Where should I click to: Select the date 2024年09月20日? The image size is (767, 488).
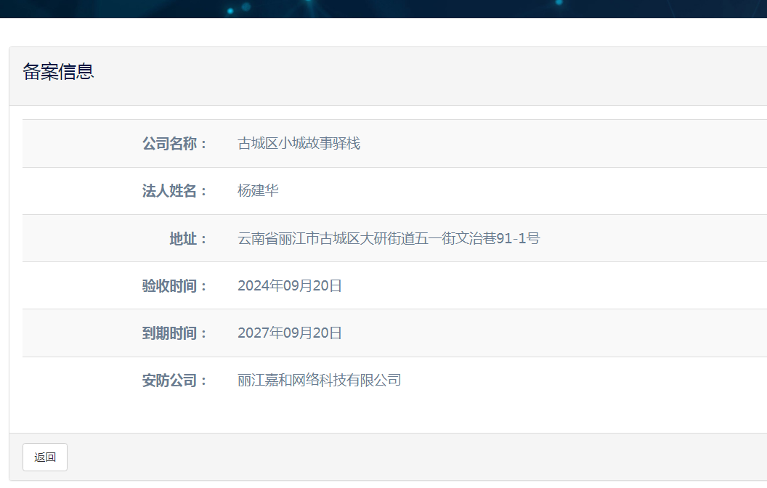[x=289, y=286]
